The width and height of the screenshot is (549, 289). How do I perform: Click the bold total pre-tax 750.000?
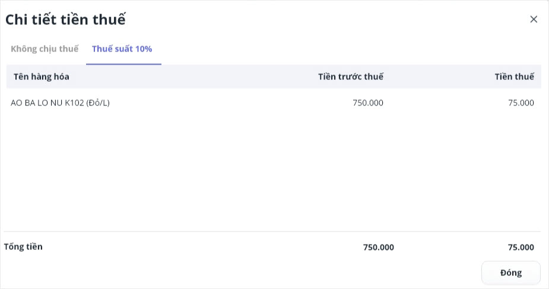click(x=378, y=247)
